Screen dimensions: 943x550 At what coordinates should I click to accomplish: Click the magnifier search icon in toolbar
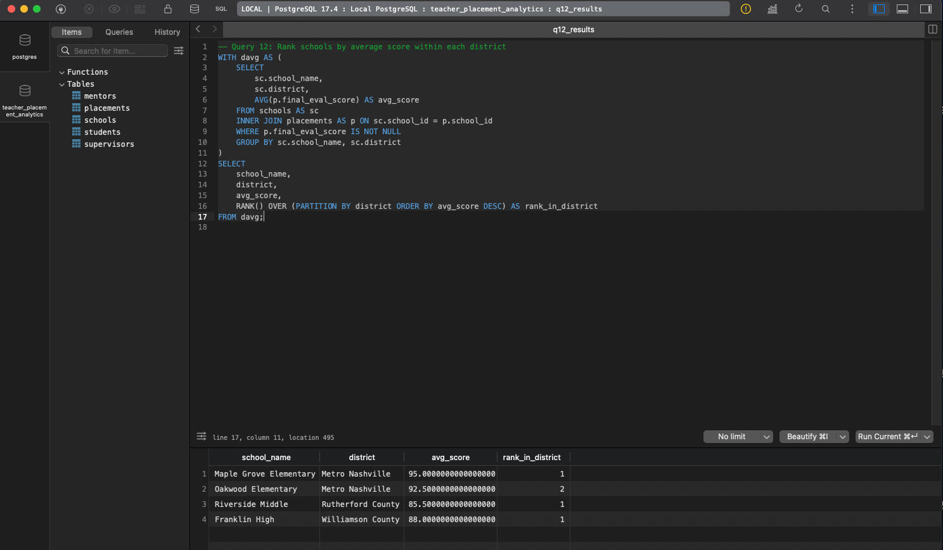825,9
